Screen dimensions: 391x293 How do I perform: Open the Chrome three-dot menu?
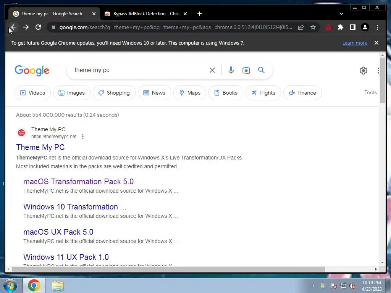[377, 27]
